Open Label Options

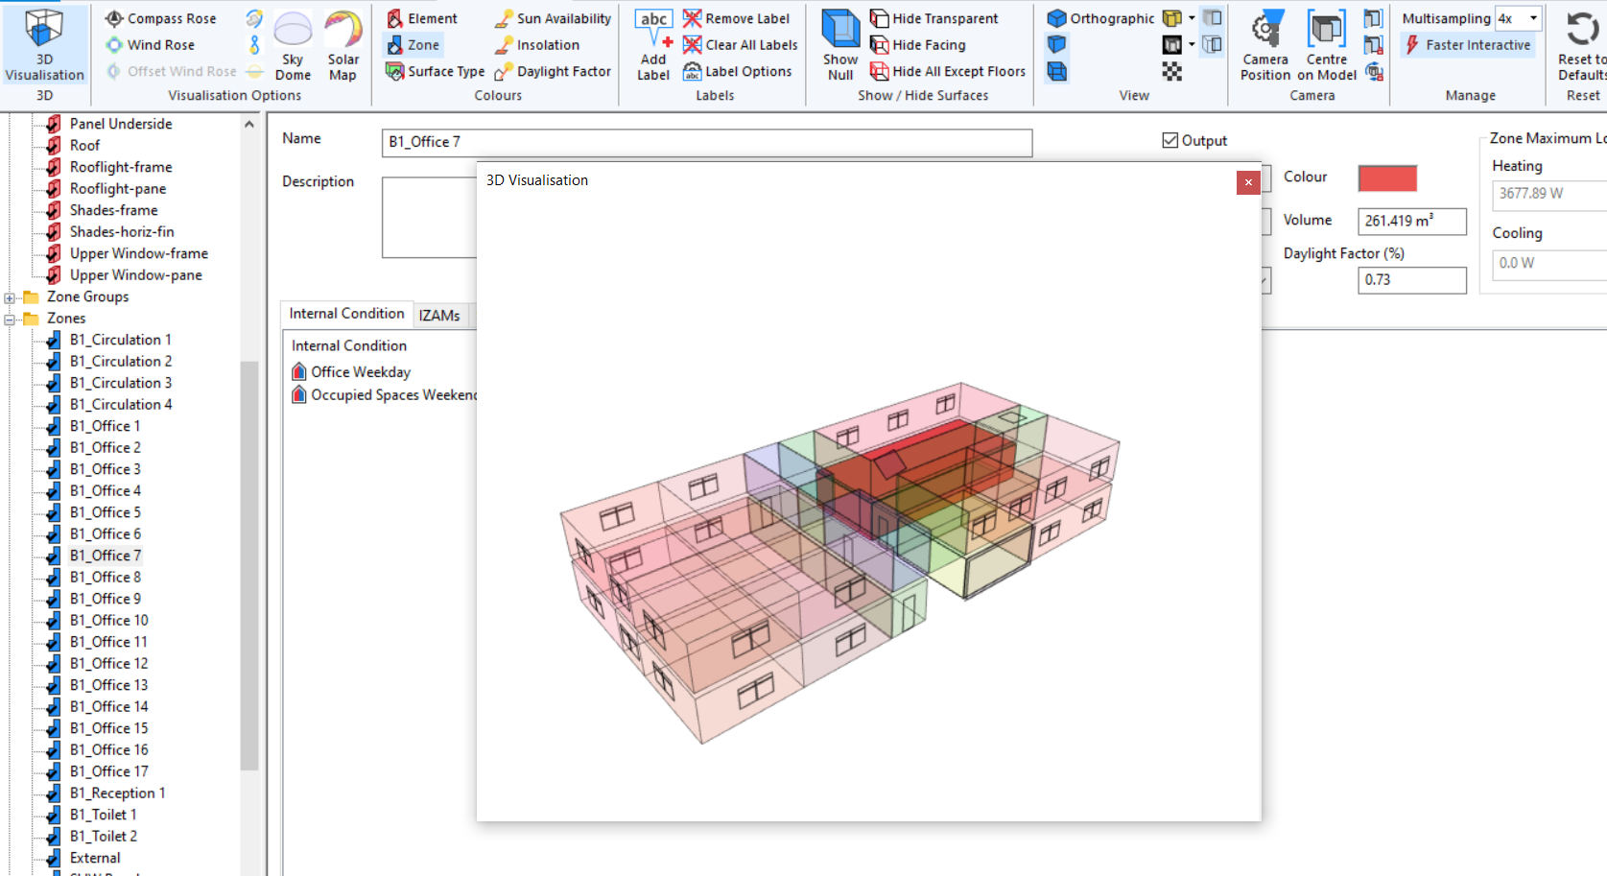737,71
